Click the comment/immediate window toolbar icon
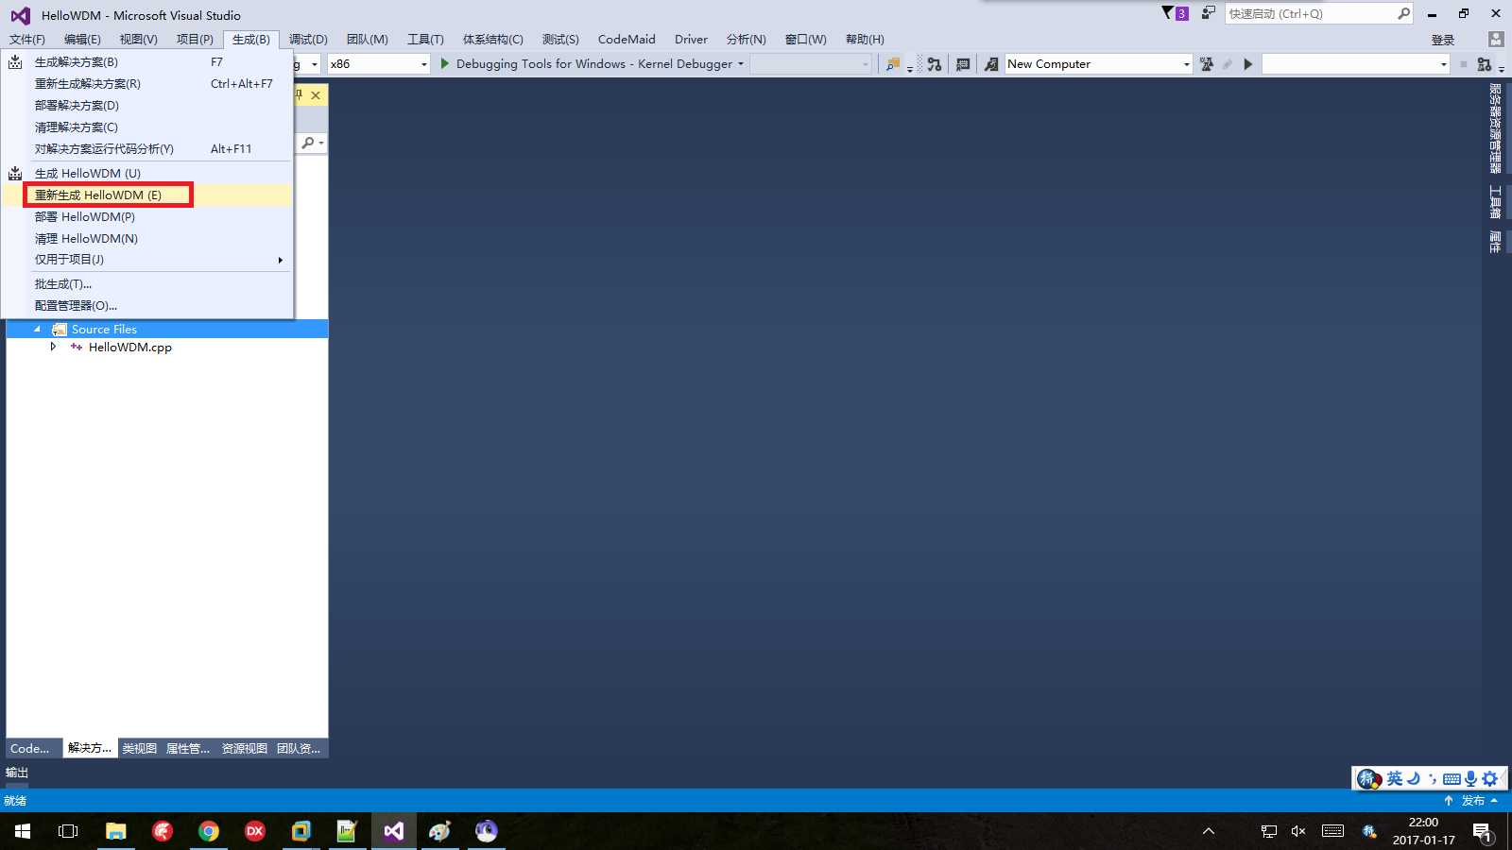Image resolution: width=1512 pixels, height=850 pixels. [963, 64]
